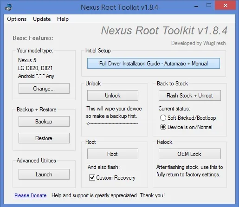Viewport: 239px width, 207px height.
Task: Click the Root button
Action: [x=113, y=154]
